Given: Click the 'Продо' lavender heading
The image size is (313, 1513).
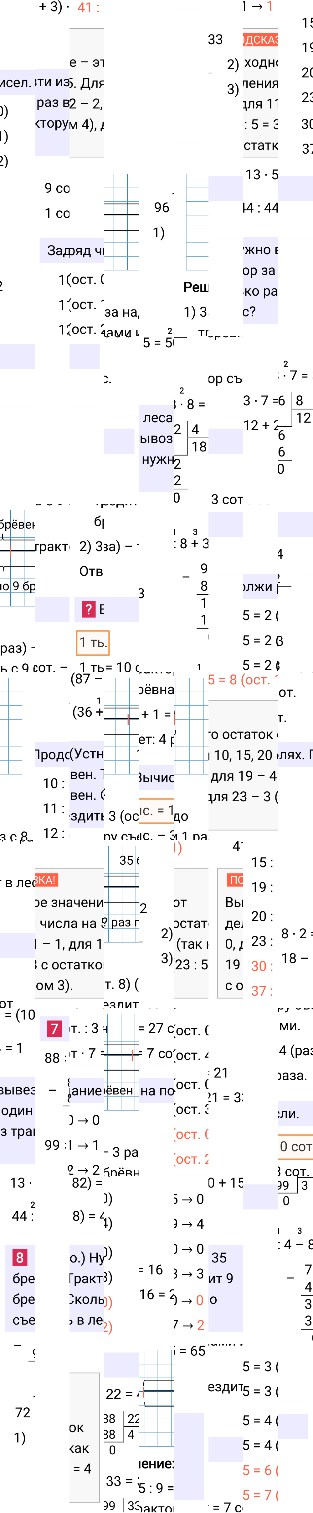Looking at the screenshot, I should 52,754.
